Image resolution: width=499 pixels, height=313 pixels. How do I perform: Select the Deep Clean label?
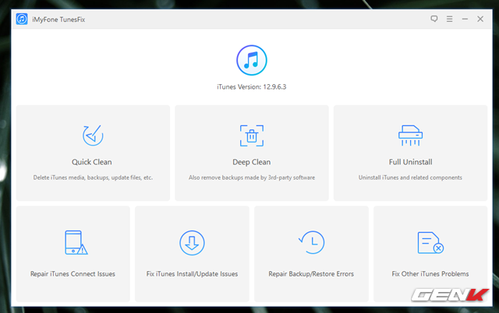point(251,162)
